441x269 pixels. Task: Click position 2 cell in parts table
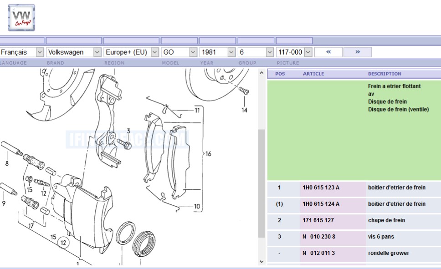(x=279, y=220)
